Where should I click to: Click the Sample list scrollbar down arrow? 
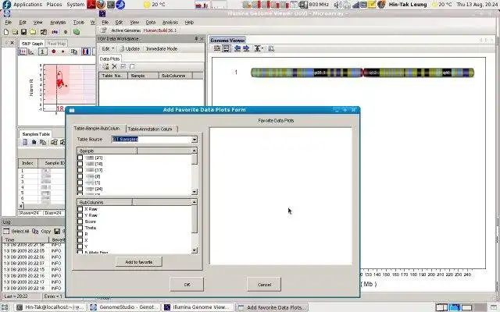[195, 192]
